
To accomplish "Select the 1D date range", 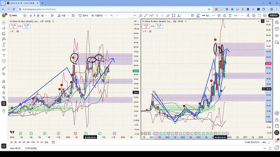I will pyautogui.click(x=12, y=142).
